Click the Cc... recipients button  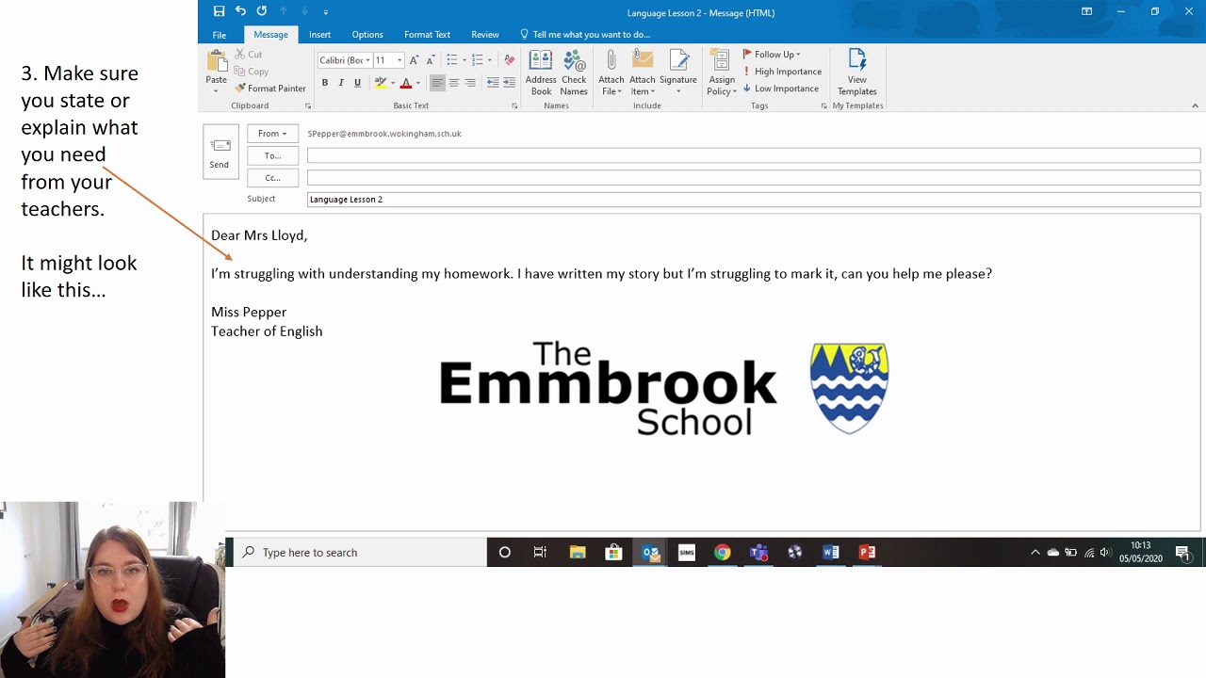(272, 177)
